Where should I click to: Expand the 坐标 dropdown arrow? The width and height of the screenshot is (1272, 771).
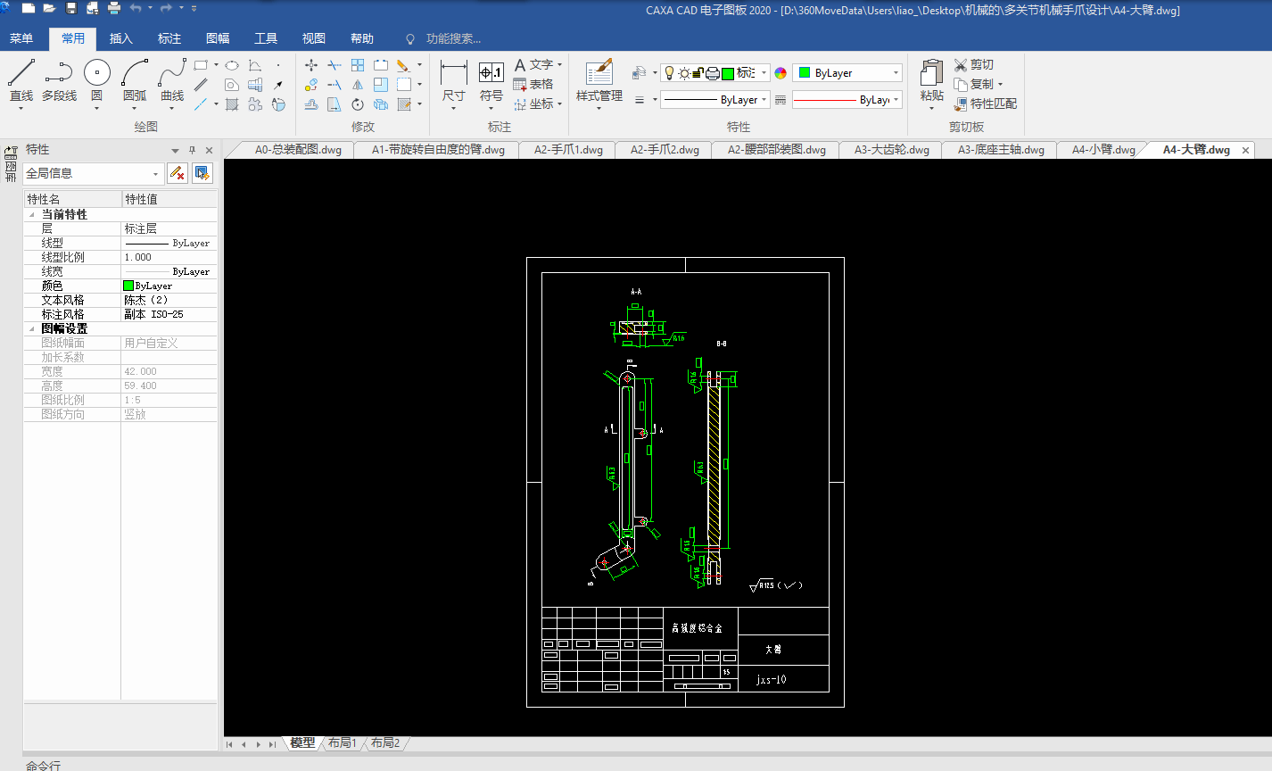click(x=559, y=104)
